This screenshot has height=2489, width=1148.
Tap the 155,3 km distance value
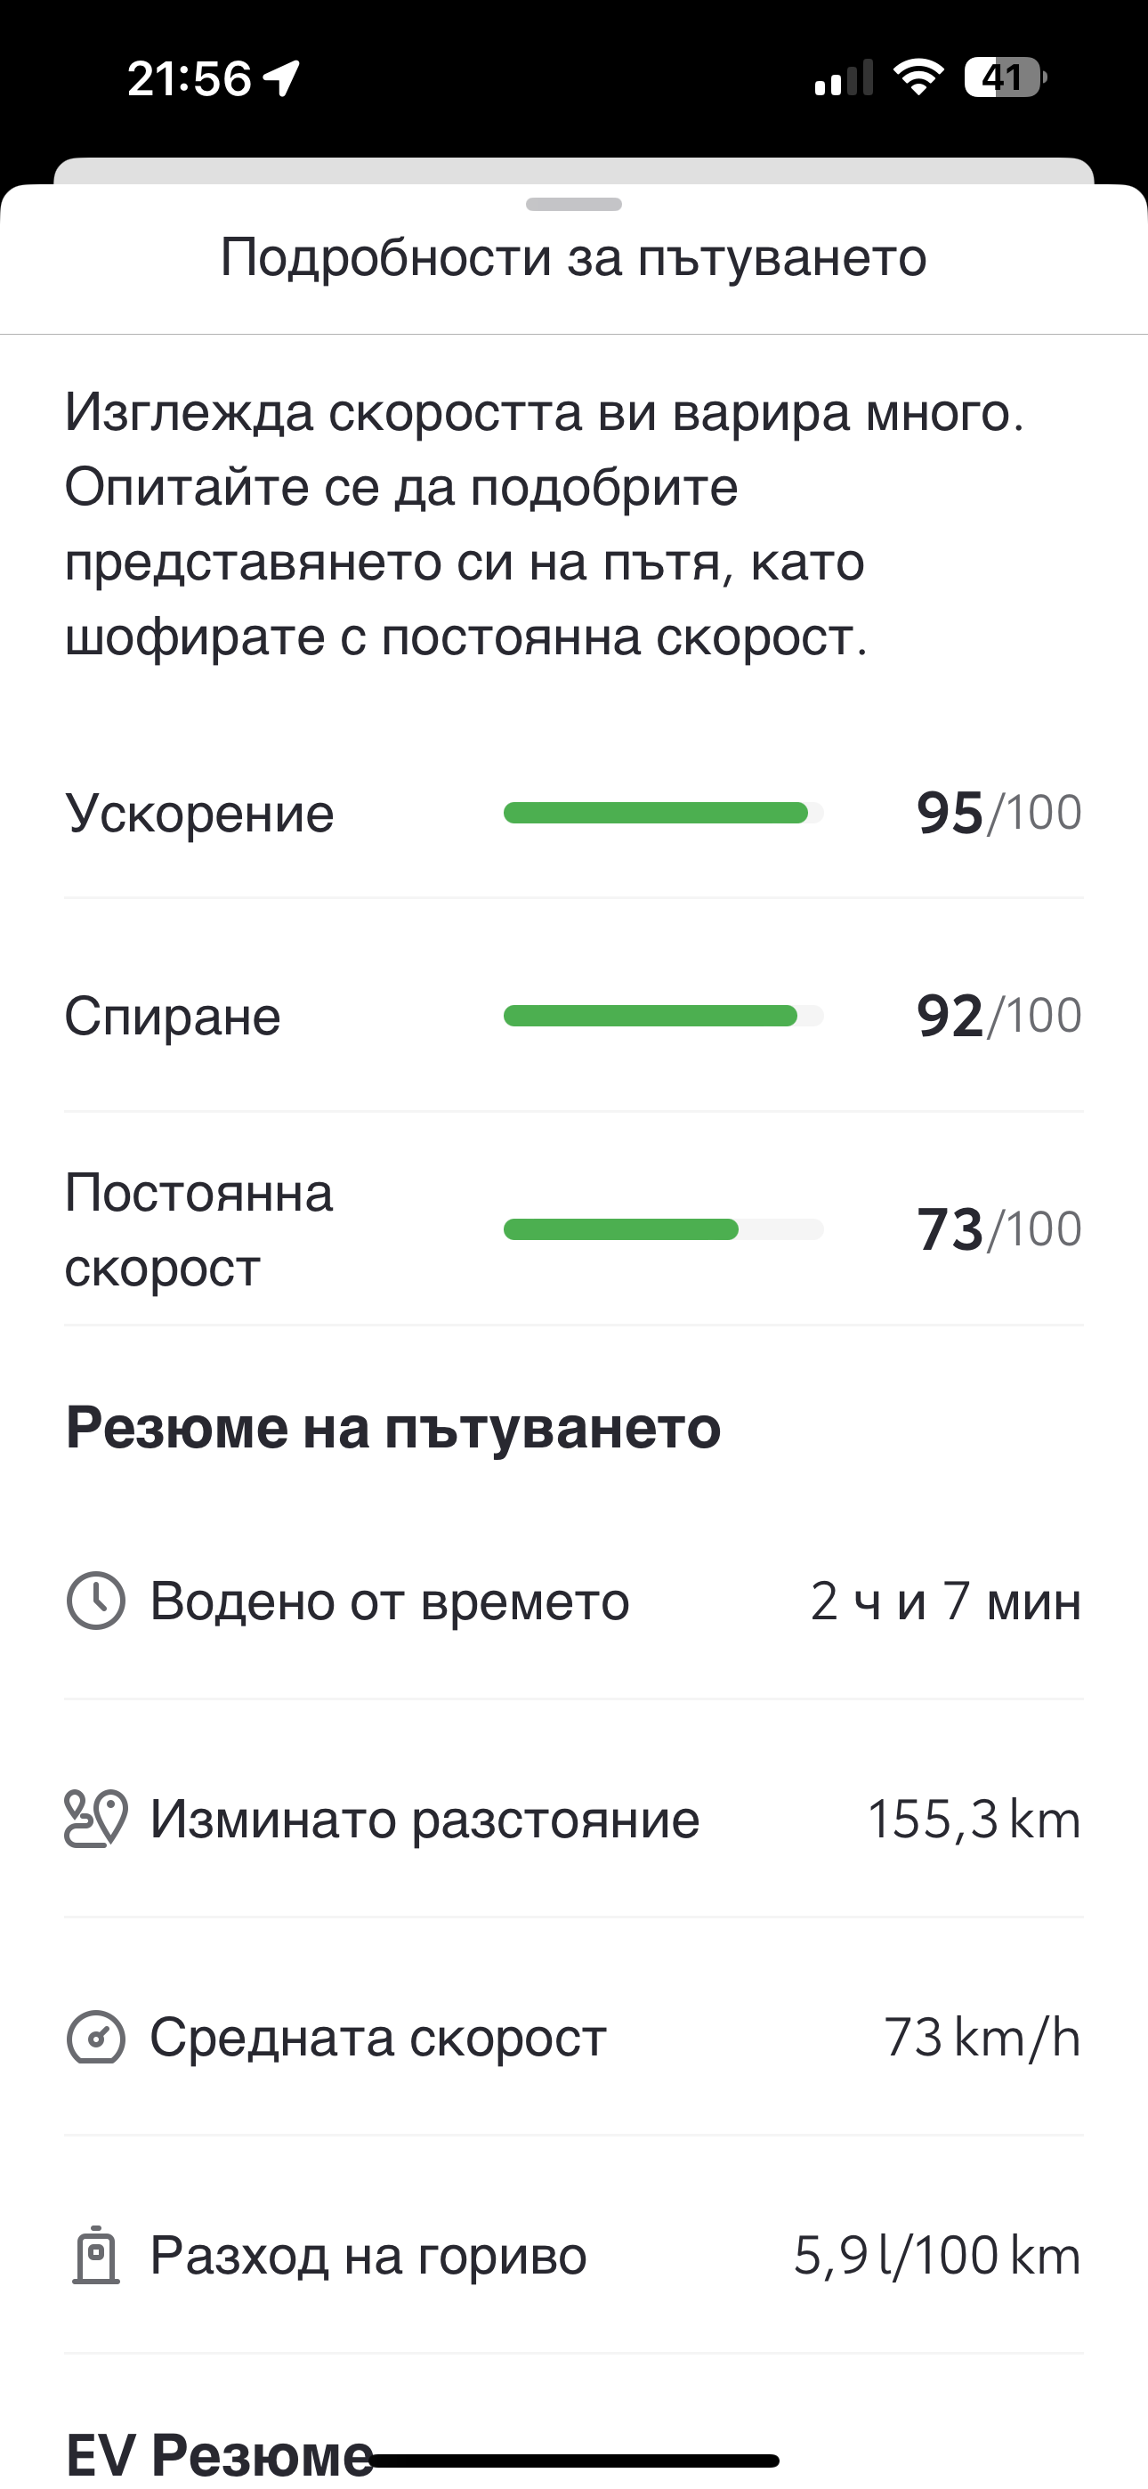pos(973,1820)
